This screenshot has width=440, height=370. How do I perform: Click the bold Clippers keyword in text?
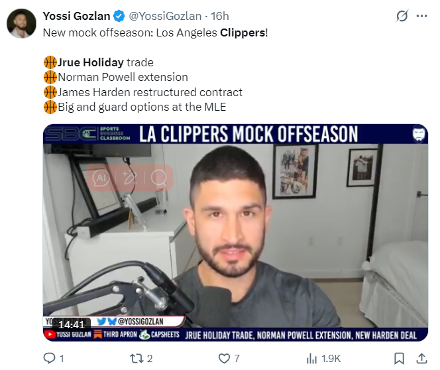[243, 32]
